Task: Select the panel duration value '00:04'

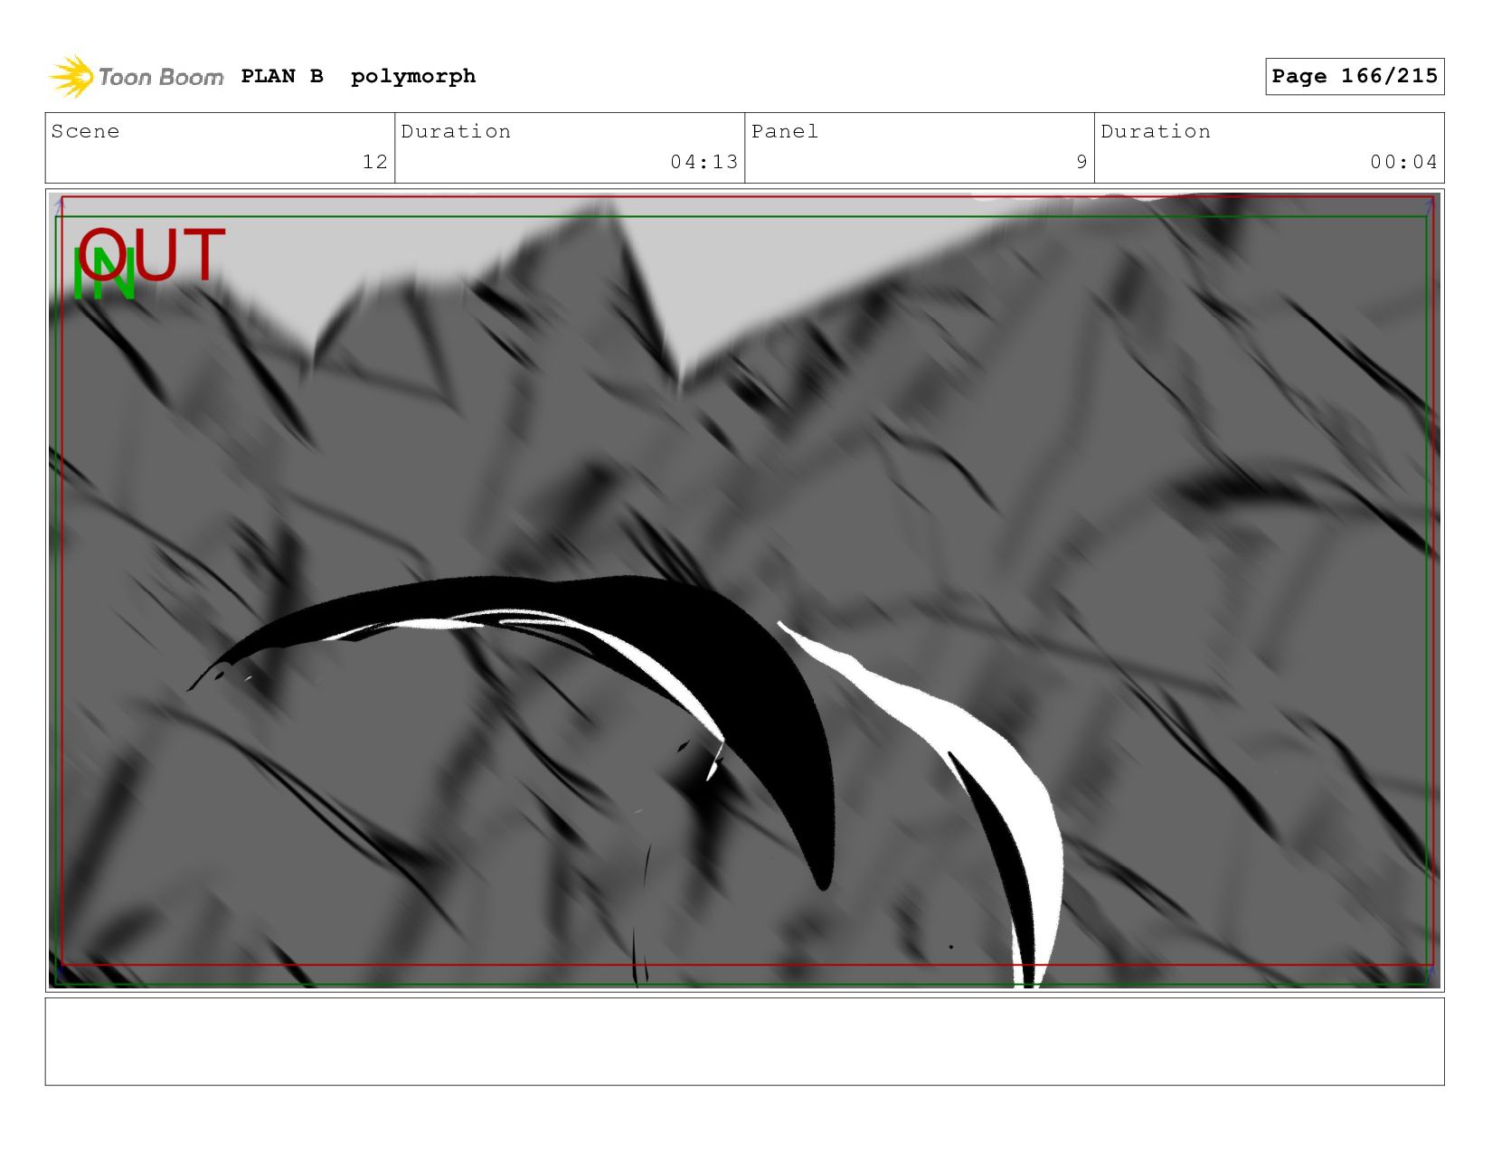Action: [1403, 162]
